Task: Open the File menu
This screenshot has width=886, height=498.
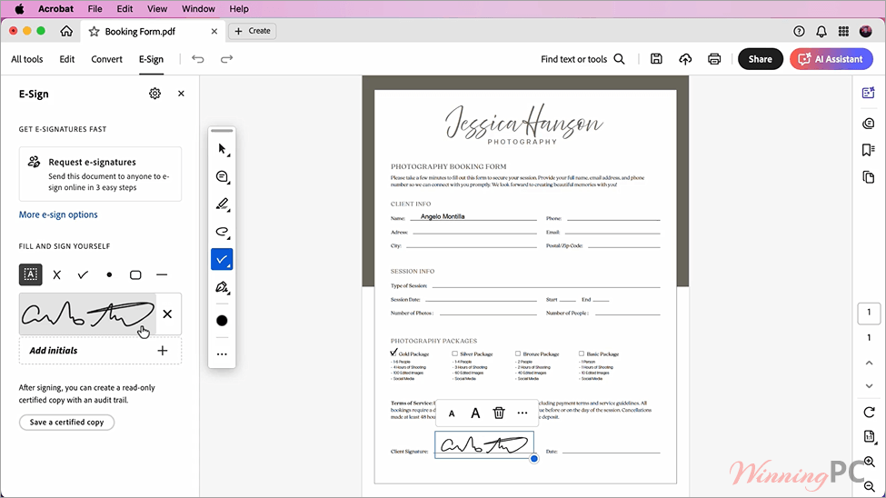Action: pos(95,9)
